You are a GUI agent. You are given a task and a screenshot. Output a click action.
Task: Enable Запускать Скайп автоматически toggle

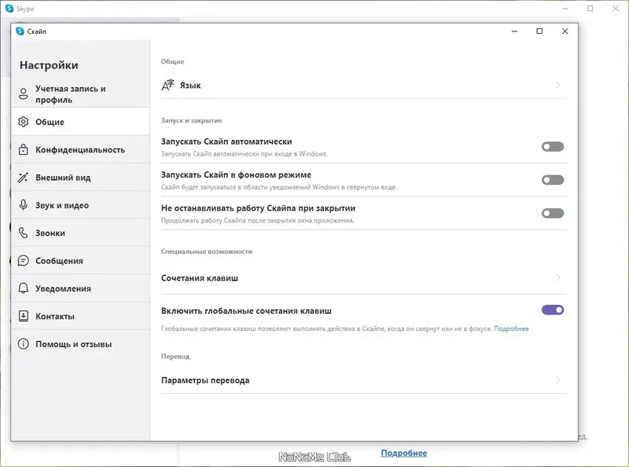(x=553, y=147)
